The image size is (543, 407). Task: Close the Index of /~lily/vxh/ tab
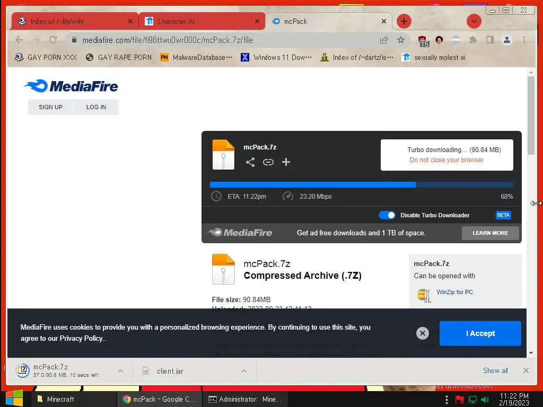(x=130, y=21)
